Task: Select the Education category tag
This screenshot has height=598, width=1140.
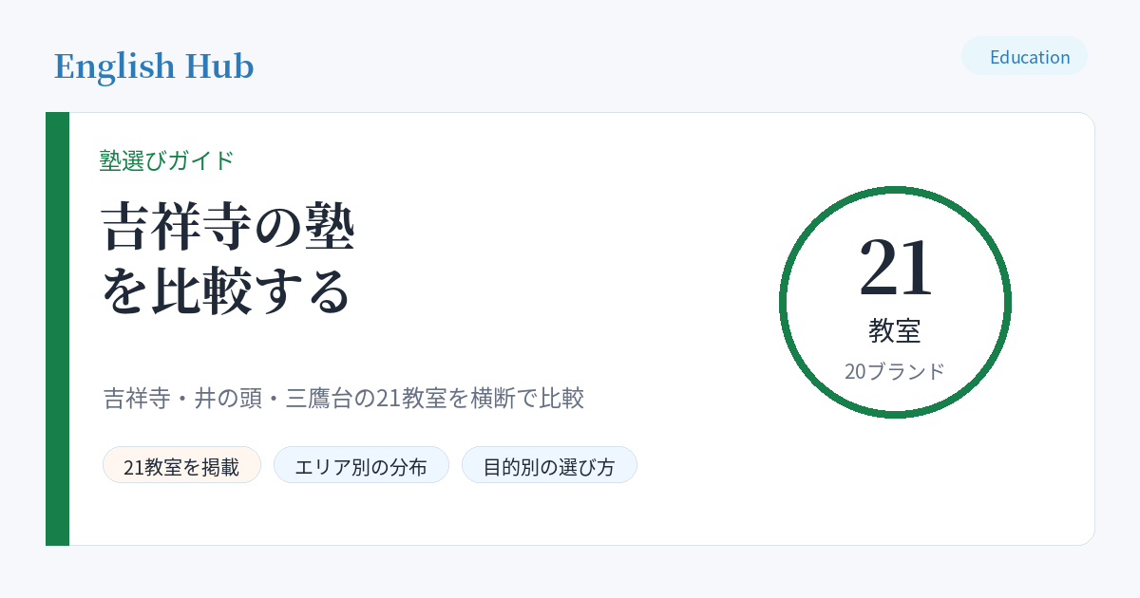Action: [1024, 57]
